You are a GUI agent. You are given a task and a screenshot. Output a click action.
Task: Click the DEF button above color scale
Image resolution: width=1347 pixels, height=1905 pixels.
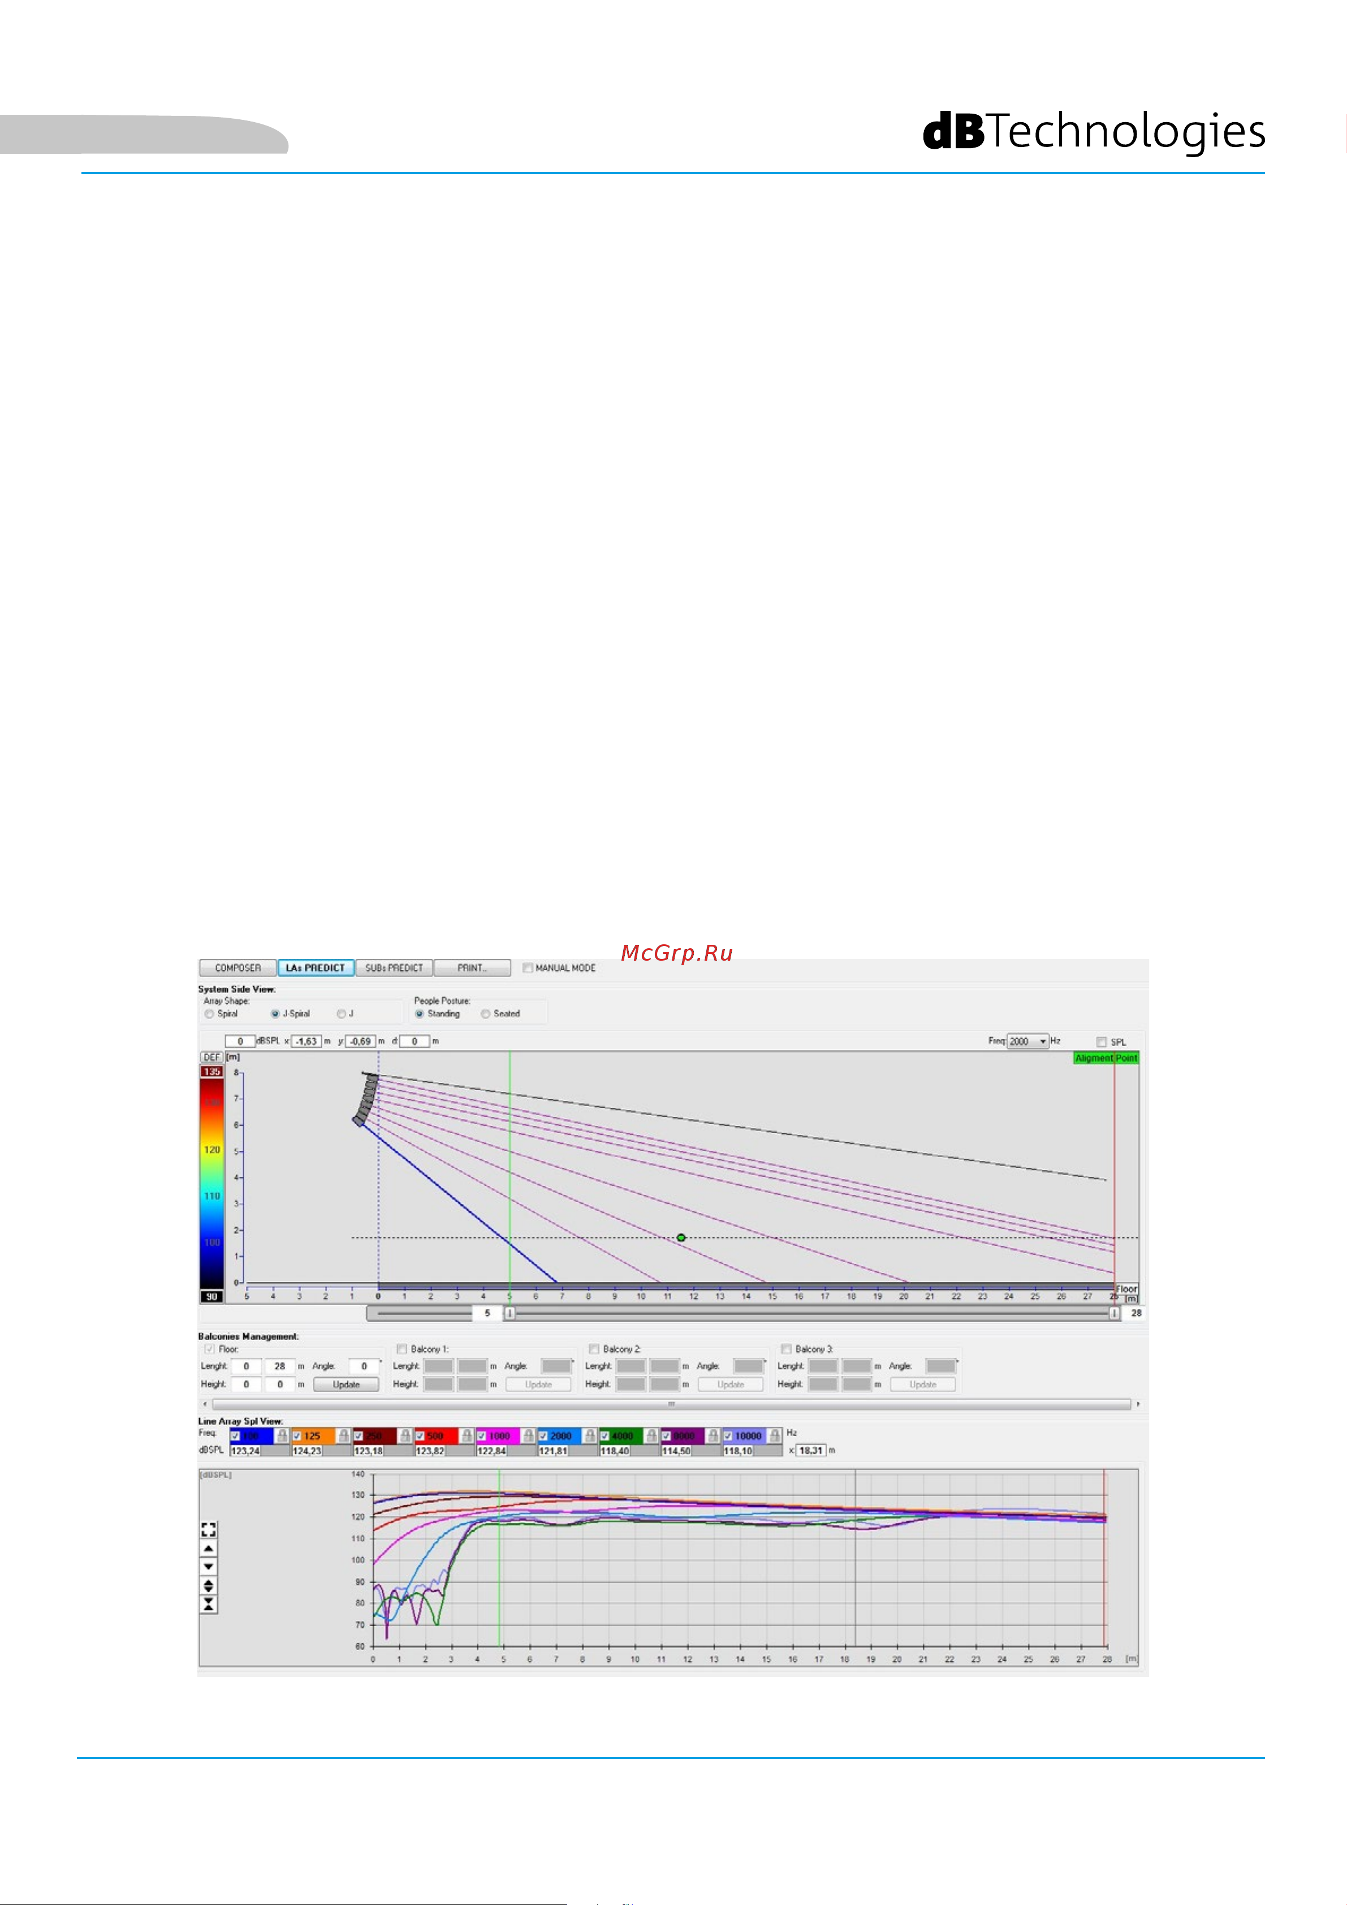tap(211, 1057)
